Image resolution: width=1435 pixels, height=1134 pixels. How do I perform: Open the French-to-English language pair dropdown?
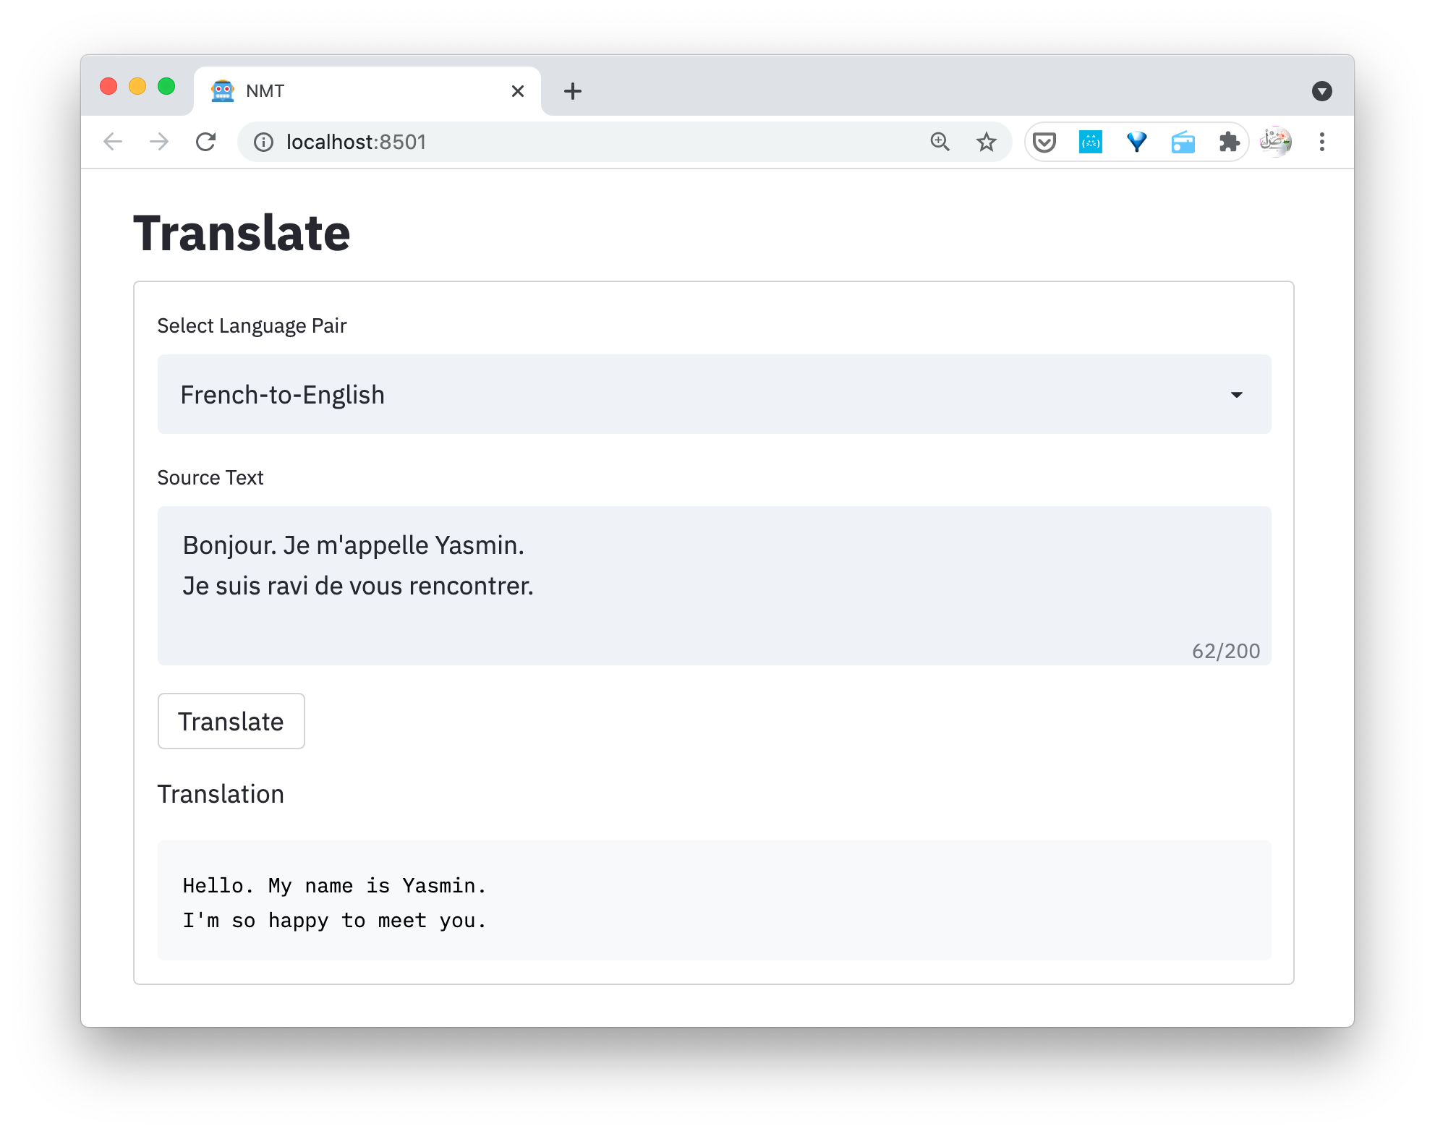tap(715, 394)
